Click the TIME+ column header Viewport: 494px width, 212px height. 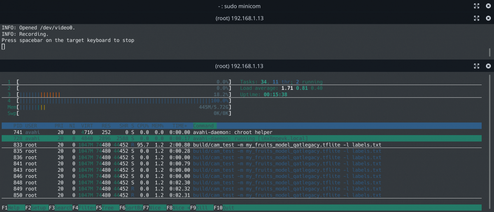[x=180, y=126]
